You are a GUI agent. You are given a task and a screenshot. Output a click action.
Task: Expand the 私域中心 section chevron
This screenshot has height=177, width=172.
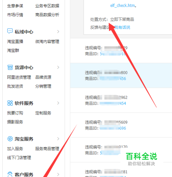coord(58,32)
